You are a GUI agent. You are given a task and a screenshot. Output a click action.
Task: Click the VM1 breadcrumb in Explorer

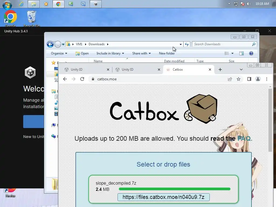point(79,44)
